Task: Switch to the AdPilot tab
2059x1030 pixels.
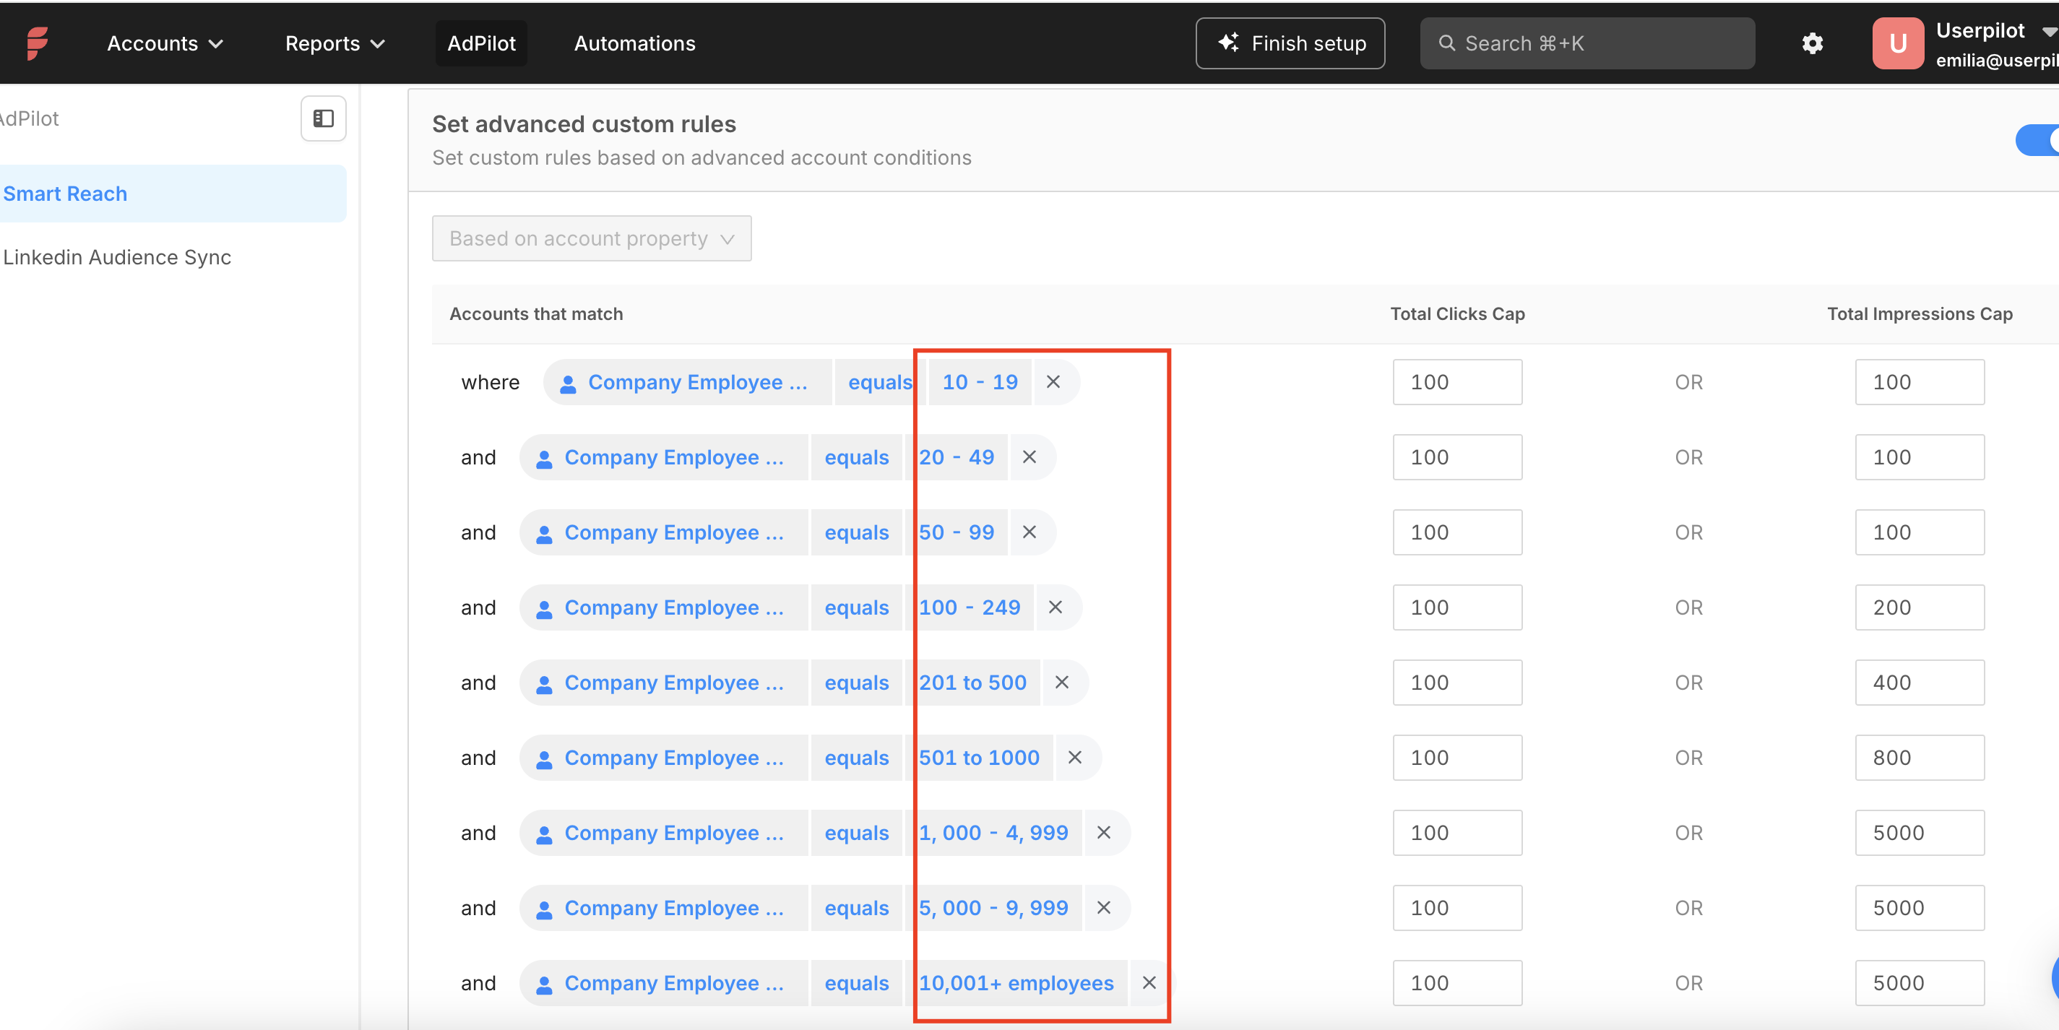Action: point(480,43)
